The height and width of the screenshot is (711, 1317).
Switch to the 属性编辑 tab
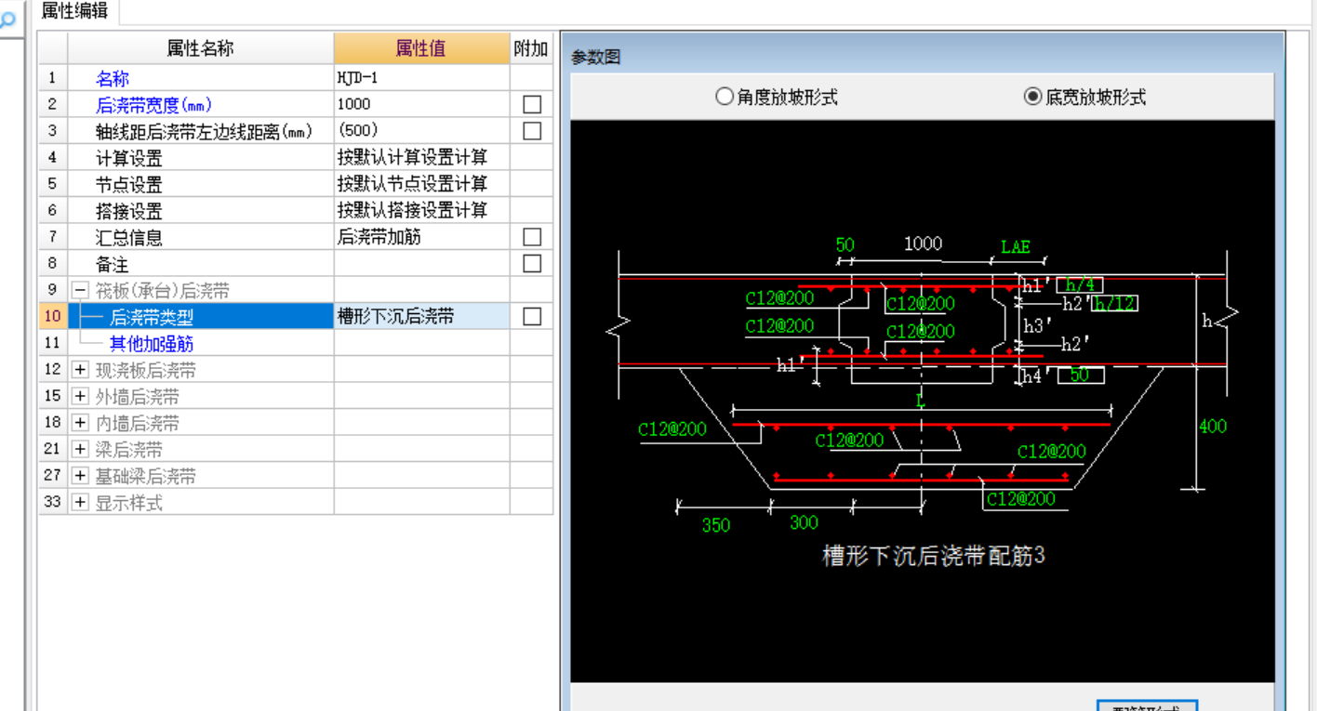74,11
